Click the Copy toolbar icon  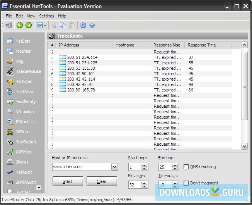click(x=63, y=25)
